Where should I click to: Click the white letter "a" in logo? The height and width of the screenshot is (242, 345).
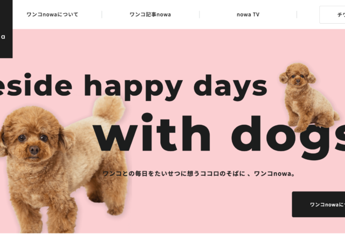tap(3, 37)
